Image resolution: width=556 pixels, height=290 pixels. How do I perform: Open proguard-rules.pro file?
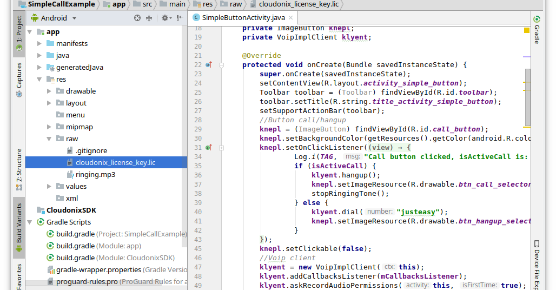click(117, 282)
